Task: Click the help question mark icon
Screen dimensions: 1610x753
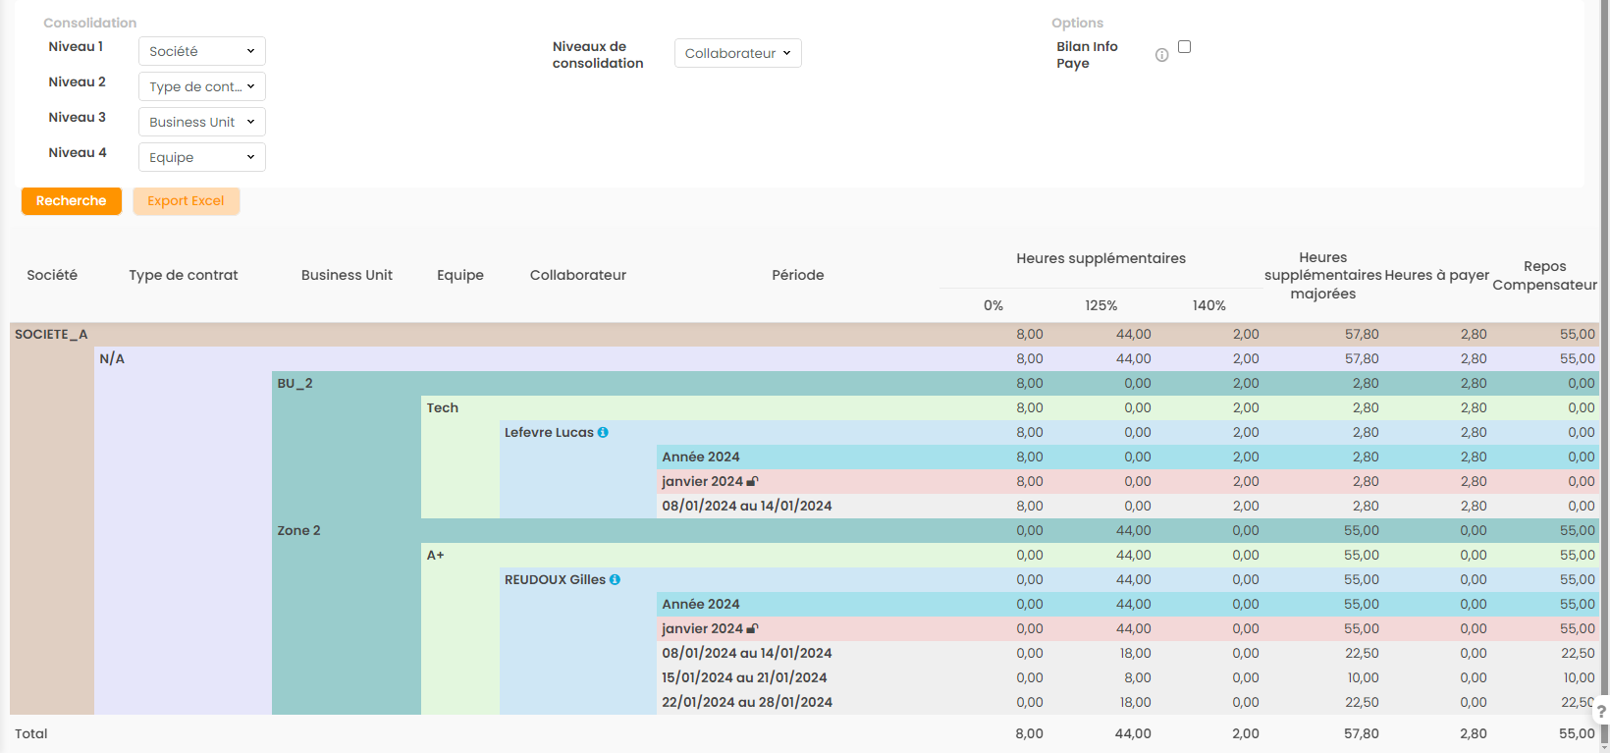Action: (1600, 711)
